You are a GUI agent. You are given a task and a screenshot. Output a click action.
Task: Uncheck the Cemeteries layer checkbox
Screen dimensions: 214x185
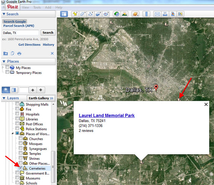pos(21,168)
